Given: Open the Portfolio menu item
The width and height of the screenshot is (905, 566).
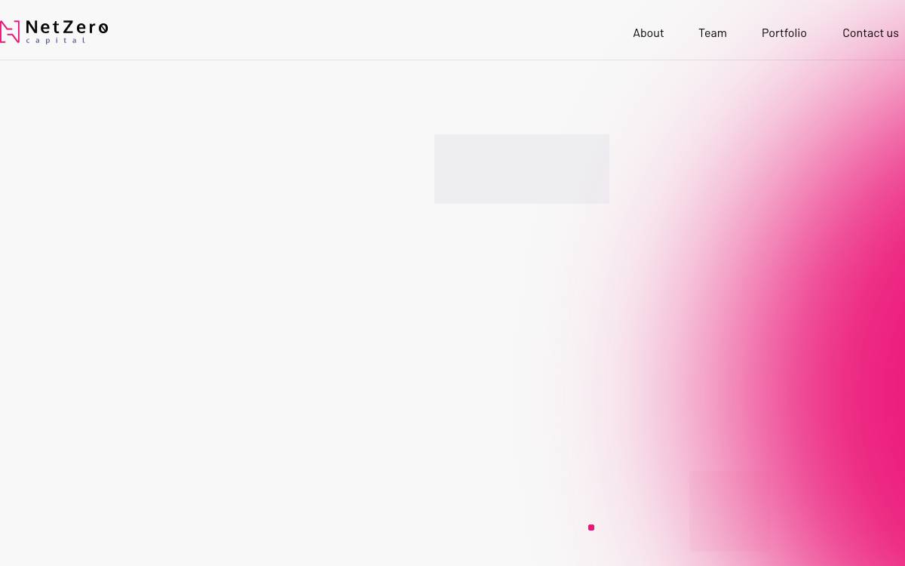Looking at the screenshot, I should pyautogui.click(x=784, y=33).
